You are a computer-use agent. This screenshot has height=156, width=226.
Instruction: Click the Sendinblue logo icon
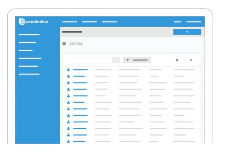click(22, 21)
